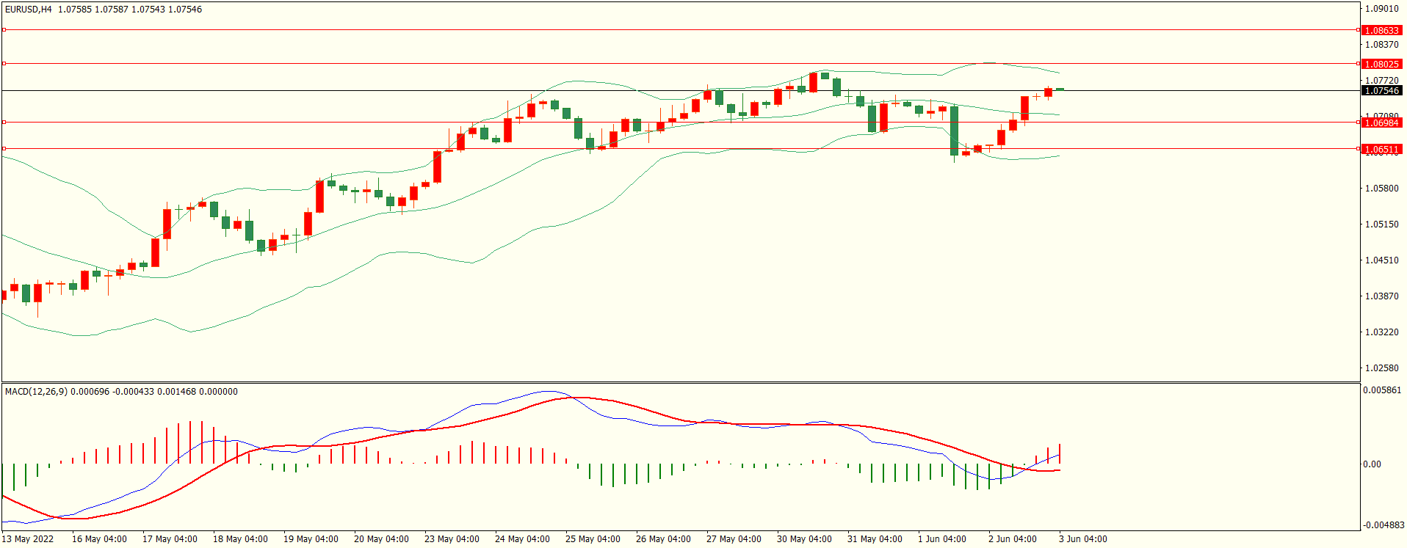The width and height of the screenshot is (1407, 548).
Task: Select the red 1.06511 price level label
Action: [1381, 149]
